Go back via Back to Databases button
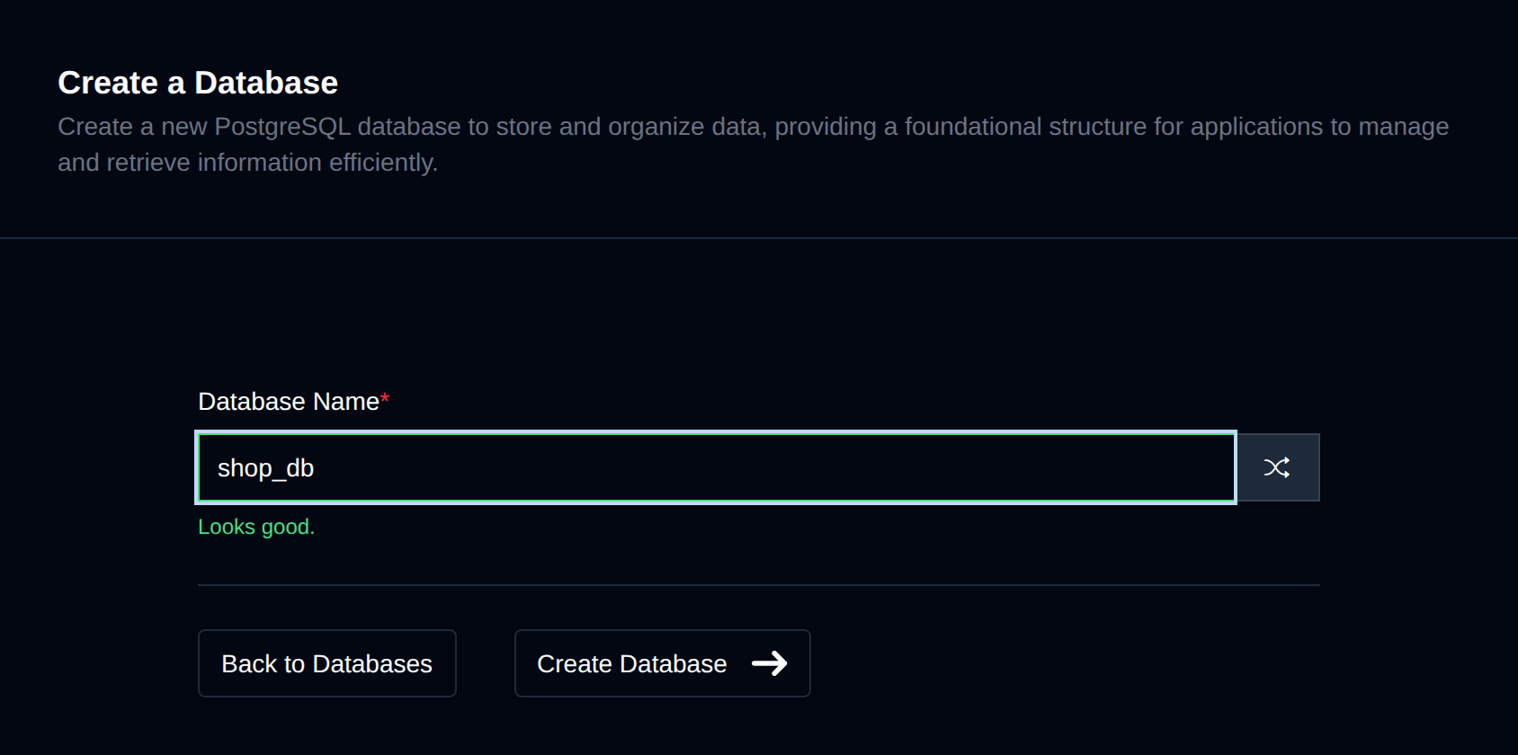The image size is (1518, 755). (x=327, y=663)
